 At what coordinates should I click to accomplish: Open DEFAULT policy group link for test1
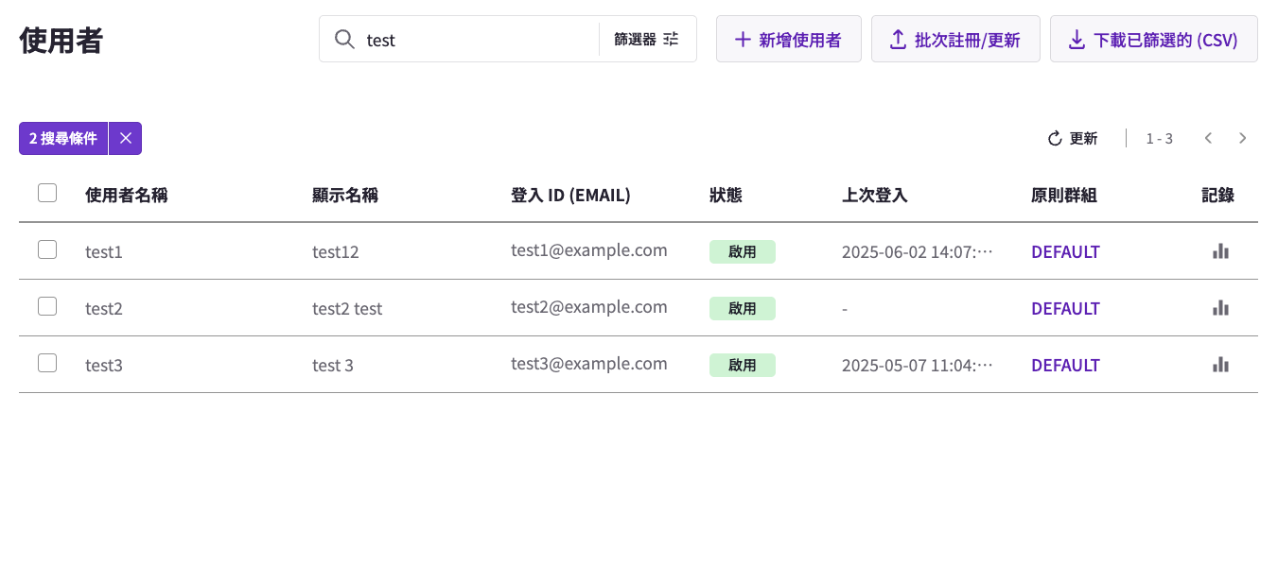coord(1065,252)
